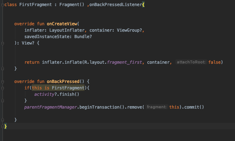Click 'savedInstanceState:' parameter
This screenshot has height=141, width=235.
pyautogui.click(x=48, y=37)
